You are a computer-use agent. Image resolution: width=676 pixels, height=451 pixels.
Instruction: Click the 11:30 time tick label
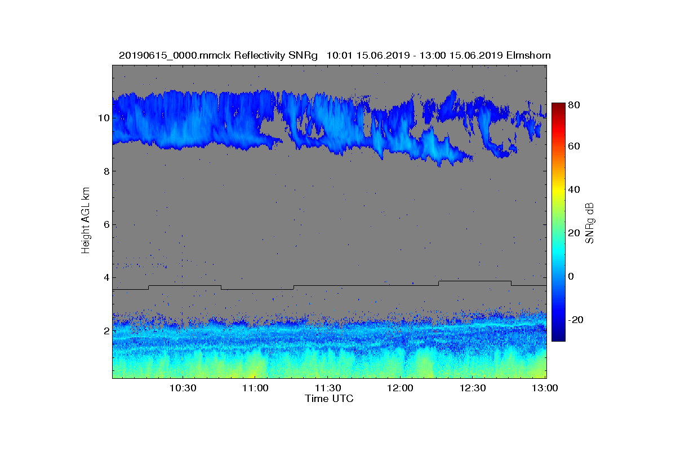(328, 388)
